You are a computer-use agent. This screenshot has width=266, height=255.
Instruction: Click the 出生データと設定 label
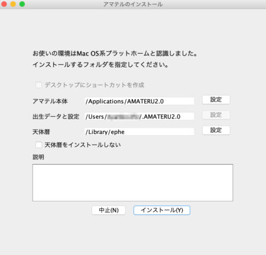tap(56, 116)
